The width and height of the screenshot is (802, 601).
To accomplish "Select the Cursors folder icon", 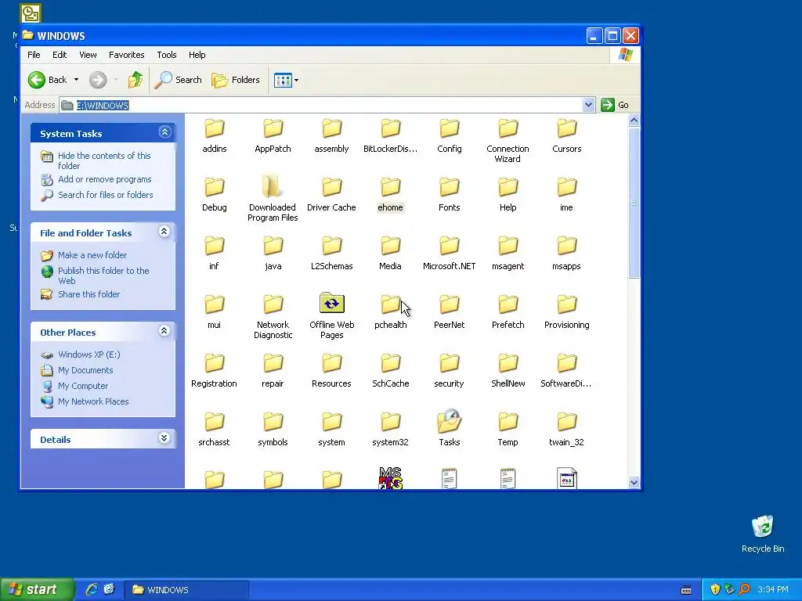I will click(x=567, y=129).
